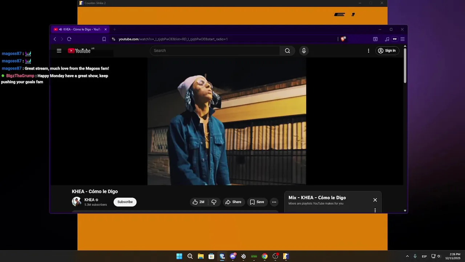The height and width of the screenshot is (262, 465).
Task: Open Brave Shields lion icon
Action: tap(343, 39)
